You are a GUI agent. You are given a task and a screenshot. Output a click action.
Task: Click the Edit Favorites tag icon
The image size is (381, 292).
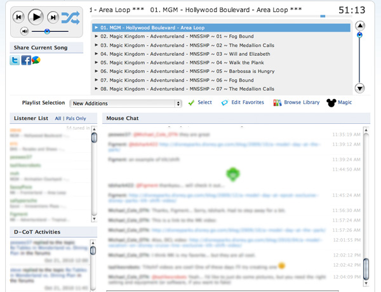point(225,102)
